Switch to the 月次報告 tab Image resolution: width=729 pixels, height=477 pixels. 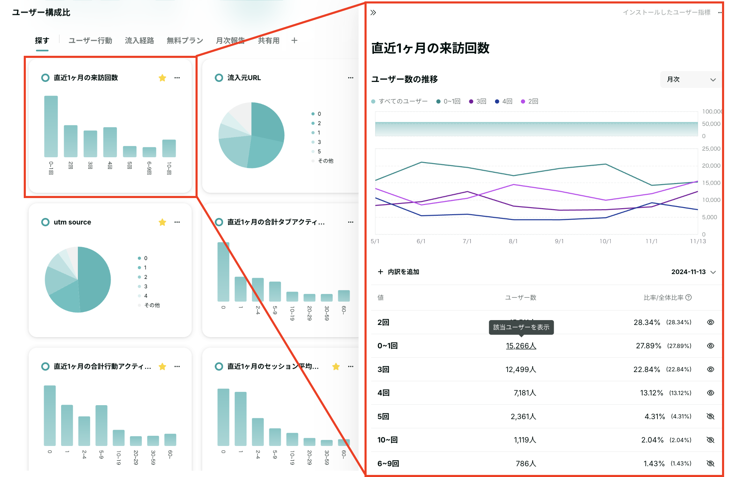(x=230, y=40)
